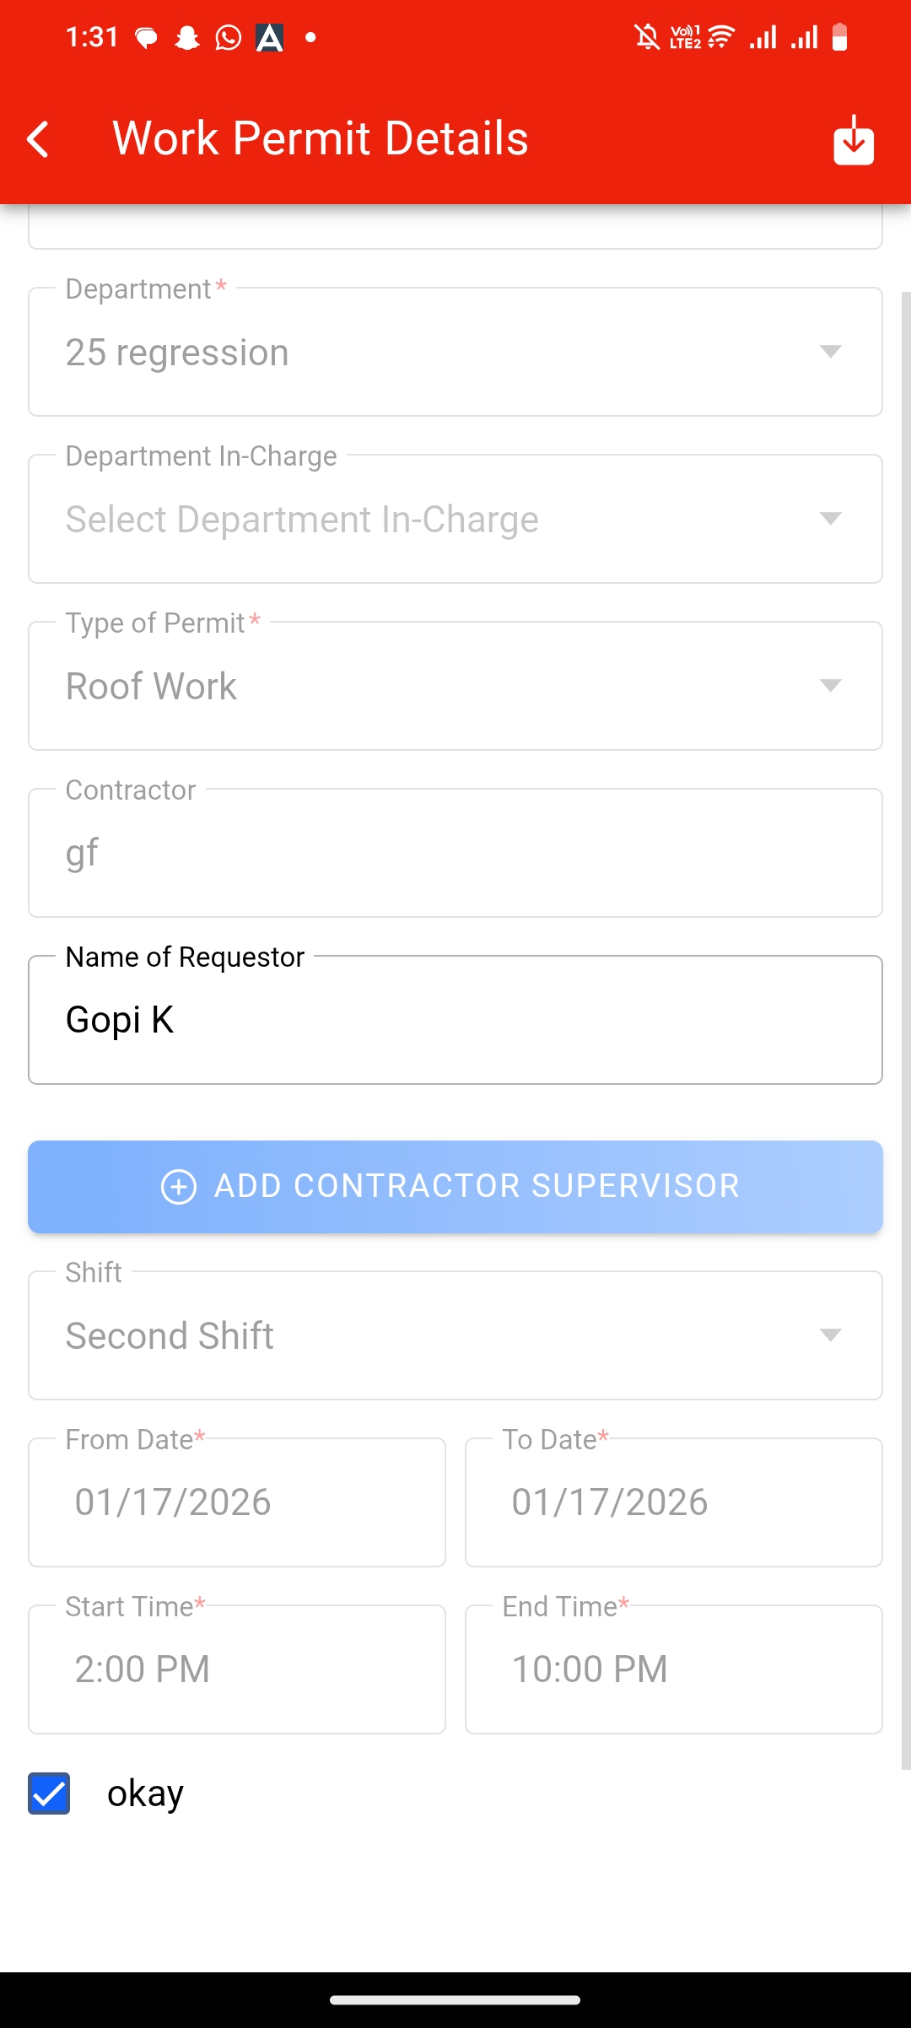Tap the battery status icon

click(839, 37)
